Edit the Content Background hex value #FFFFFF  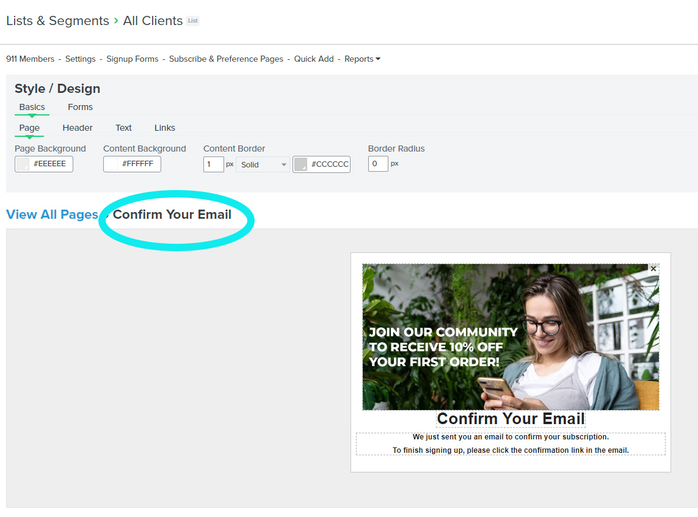point(138,164)
